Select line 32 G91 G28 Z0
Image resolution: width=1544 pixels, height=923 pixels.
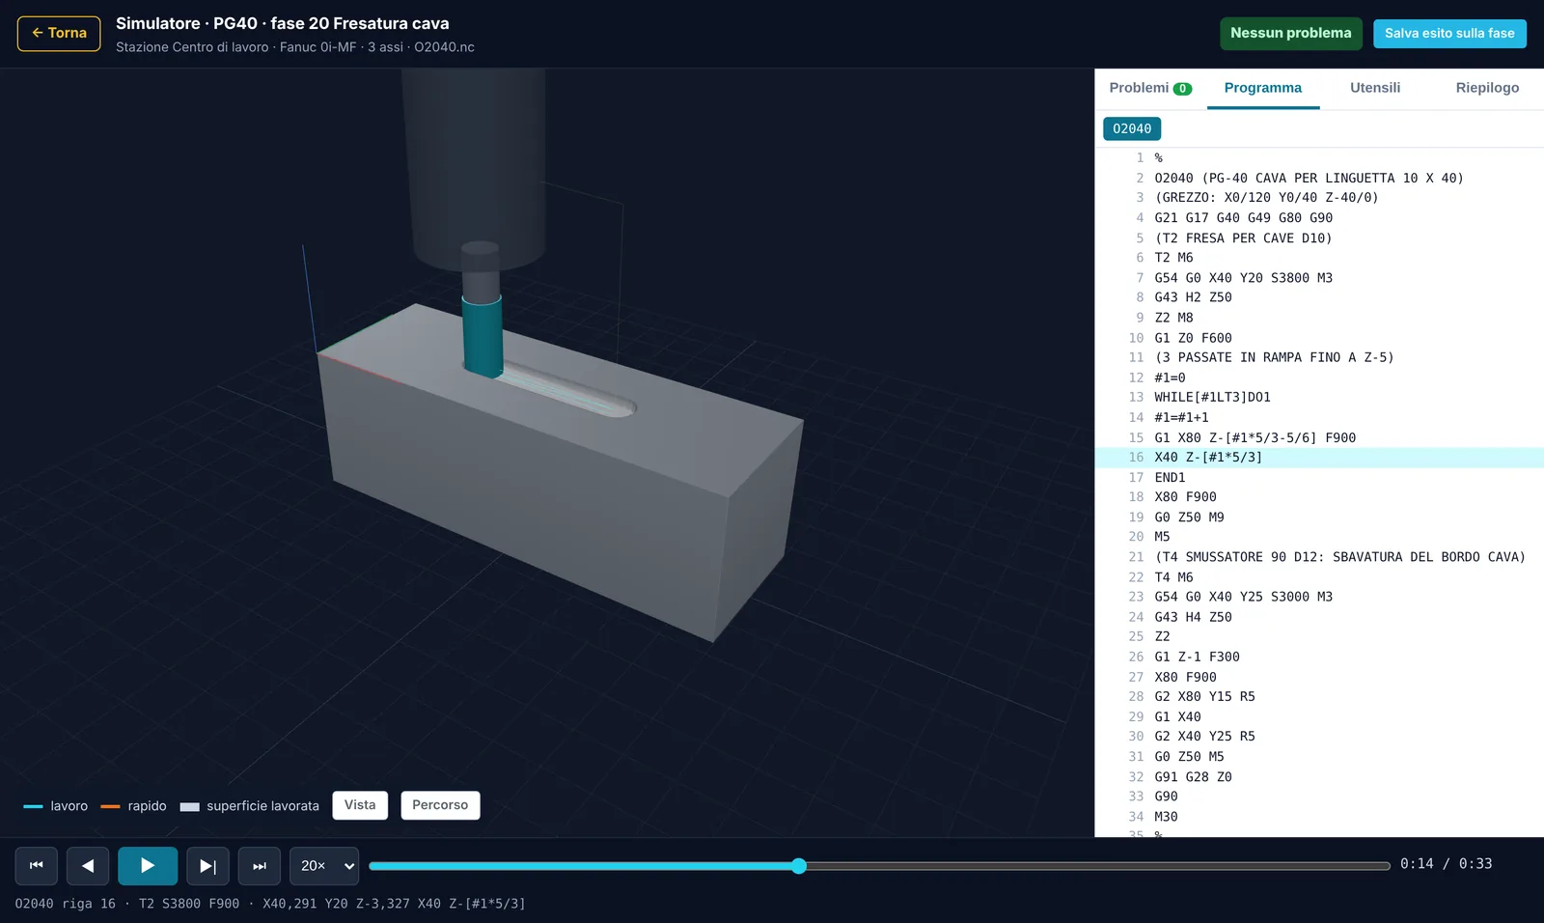click(1319, 777)
